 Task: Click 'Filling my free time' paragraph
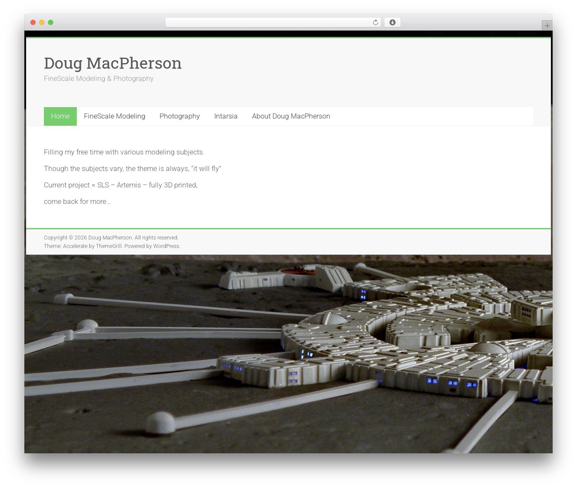pos(124,152)
